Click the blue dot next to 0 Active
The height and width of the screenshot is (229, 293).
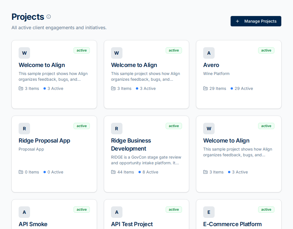(x=45, y=172)
